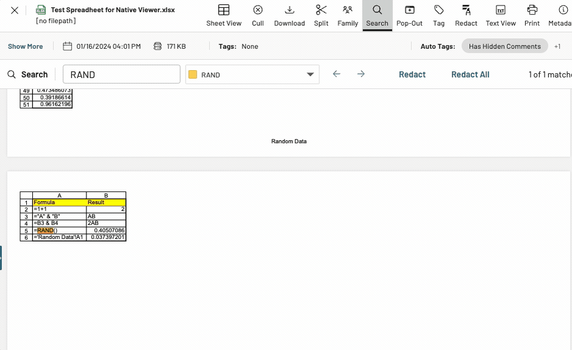Click the 0.96162196 value in row 51
The height and width of the screenshot is (350, 572).
pos(52,104)
